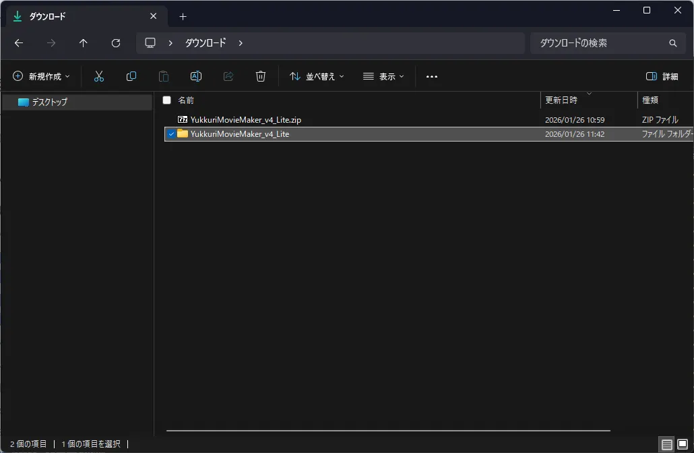Sort by 更新日時 column header
The height and width of the screenshot is (453, 694).
pyautogui.click(x=561, y=100)
